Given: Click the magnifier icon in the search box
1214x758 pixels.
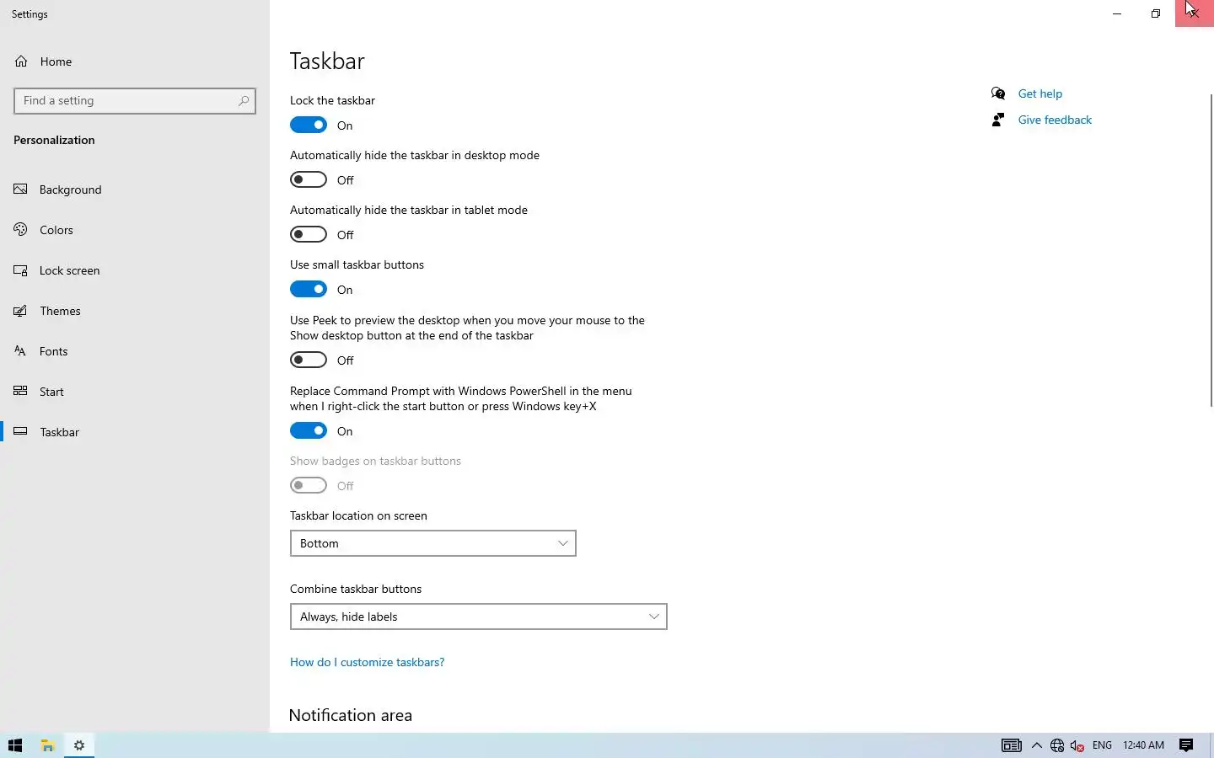Looking at the screenshot, I should (x=244, y=101).
